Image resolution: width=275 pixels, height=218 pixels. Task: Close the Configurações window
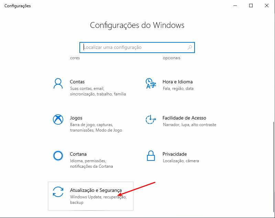(267, 6)
